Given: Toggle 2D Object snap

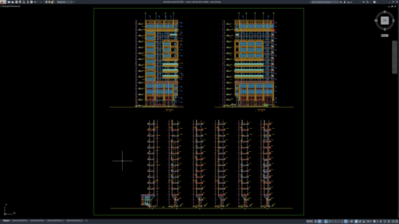Looking at the screenshot, I should tap(345, 222).
